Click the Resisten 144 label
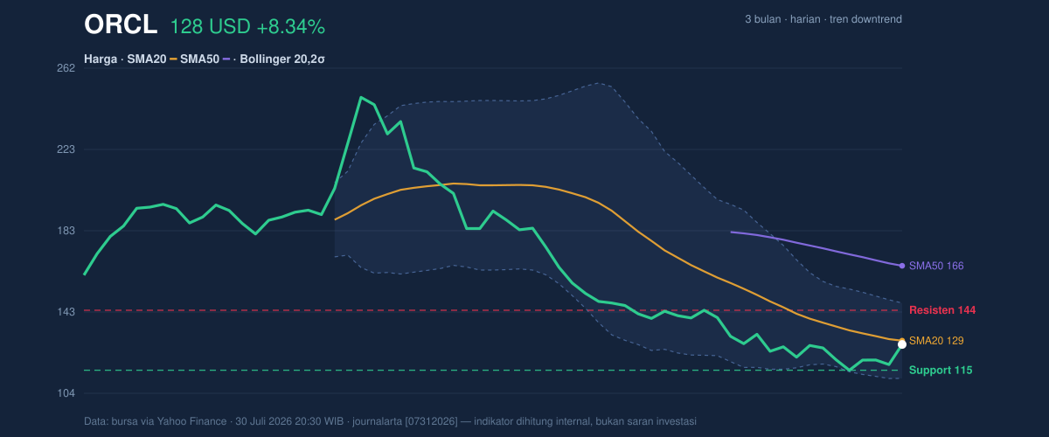This screenshot has height=437, width=1049. (942, 310)
